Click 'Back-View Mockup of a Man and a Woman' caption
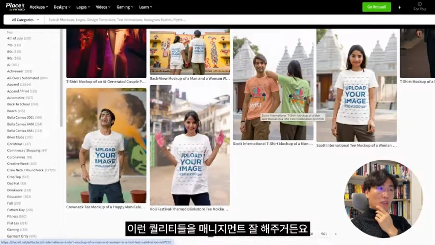The height and width of the screenshot is (245, 435). (x=190, y=78)
